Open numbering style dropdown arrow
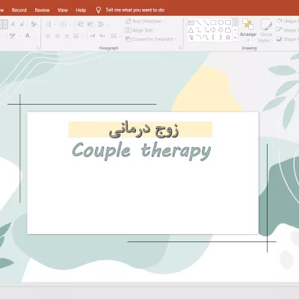 coord(70,25)
